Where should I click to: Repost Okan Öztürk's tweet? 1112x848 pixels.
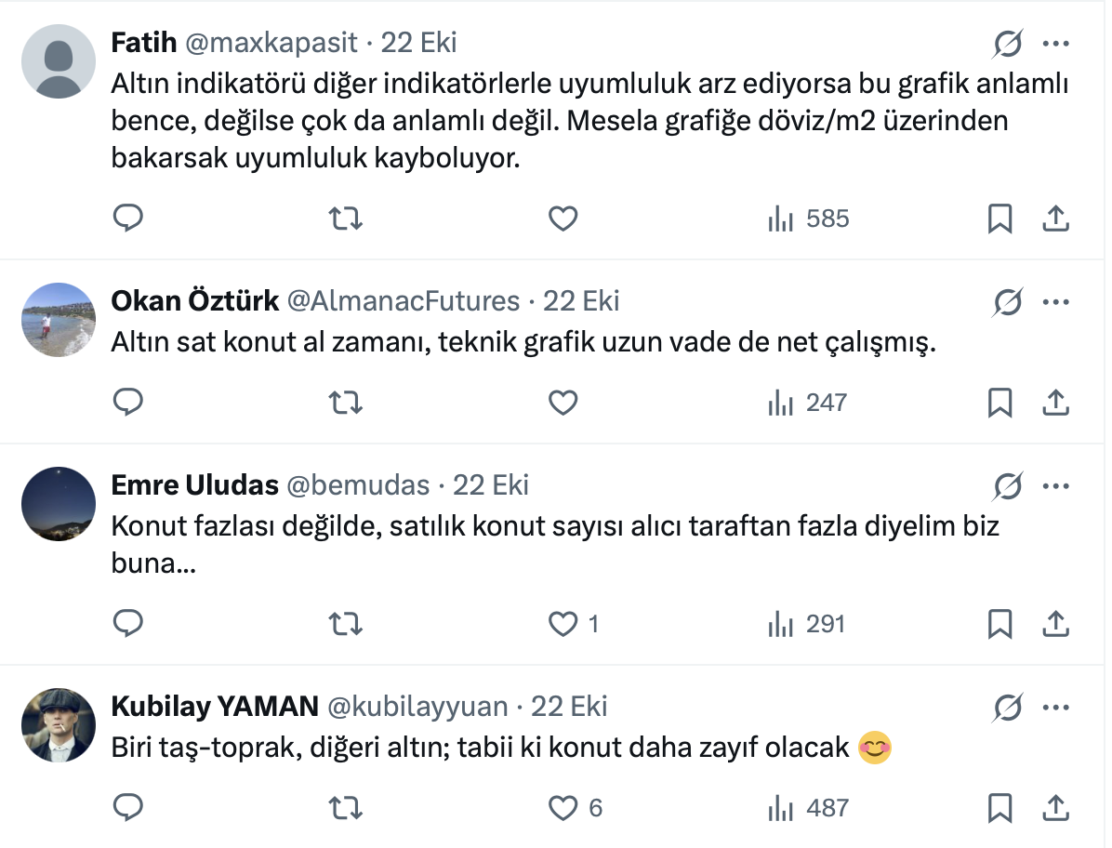[x=347, y=403]
